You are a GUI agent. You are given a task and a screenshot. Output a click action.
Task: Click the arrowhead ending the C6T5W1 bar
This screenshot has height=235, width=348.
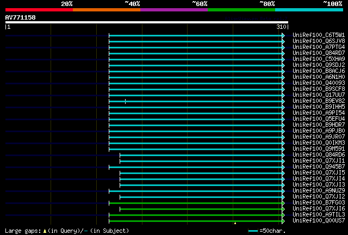pos(283,35)
